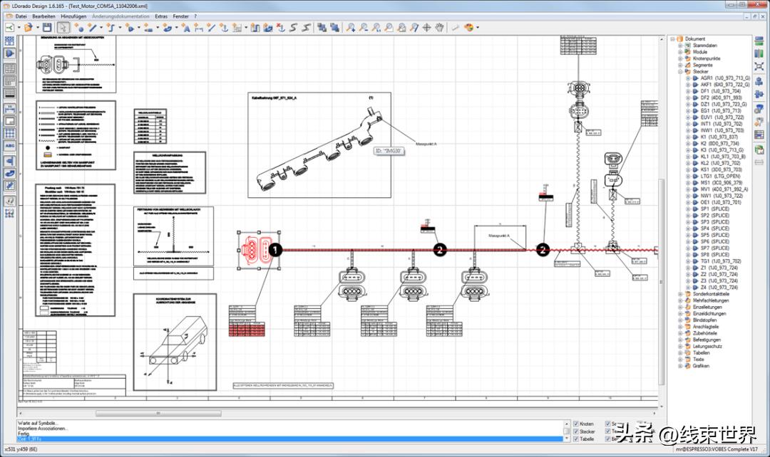This screenshot has height=457, width=770.
Task: Expand the Segmente tree node
Action: coord(681,65)
